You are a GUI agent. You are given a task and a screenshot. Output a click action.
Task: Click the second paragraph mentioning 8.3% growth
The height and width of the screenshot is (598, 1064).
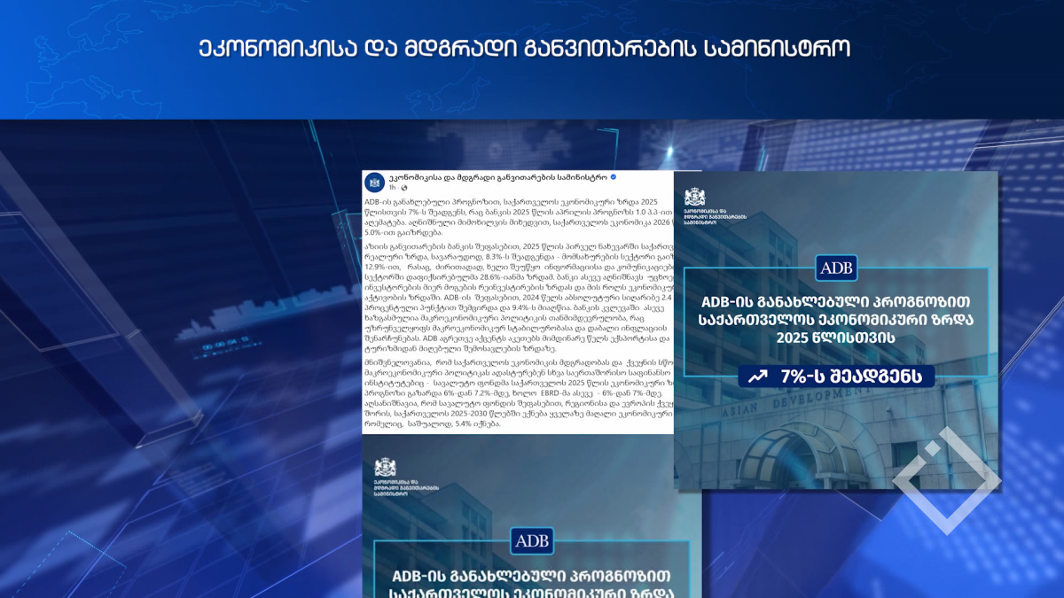click(519, 294)
